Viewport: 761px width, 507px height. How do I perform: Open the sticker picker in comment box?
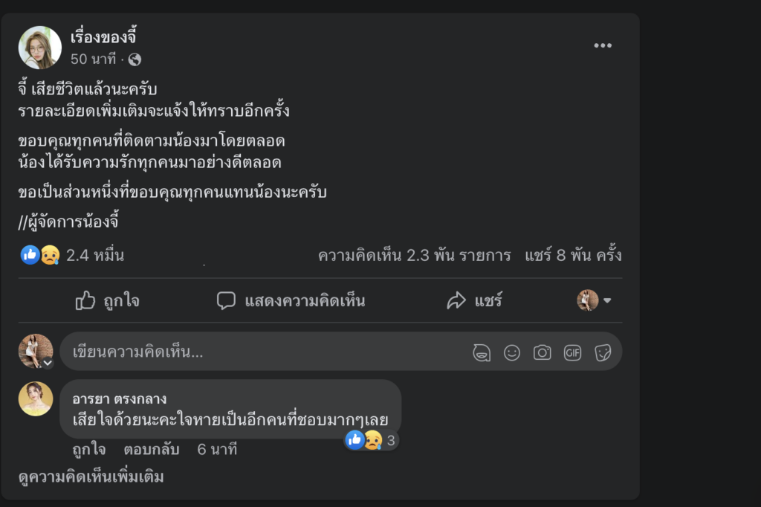603,352
